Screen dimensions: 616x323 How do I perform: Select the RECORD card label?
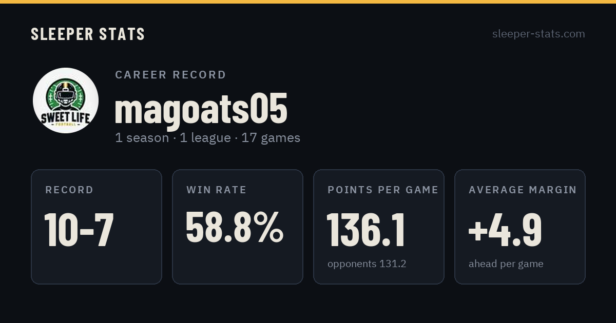coord(69,190)
